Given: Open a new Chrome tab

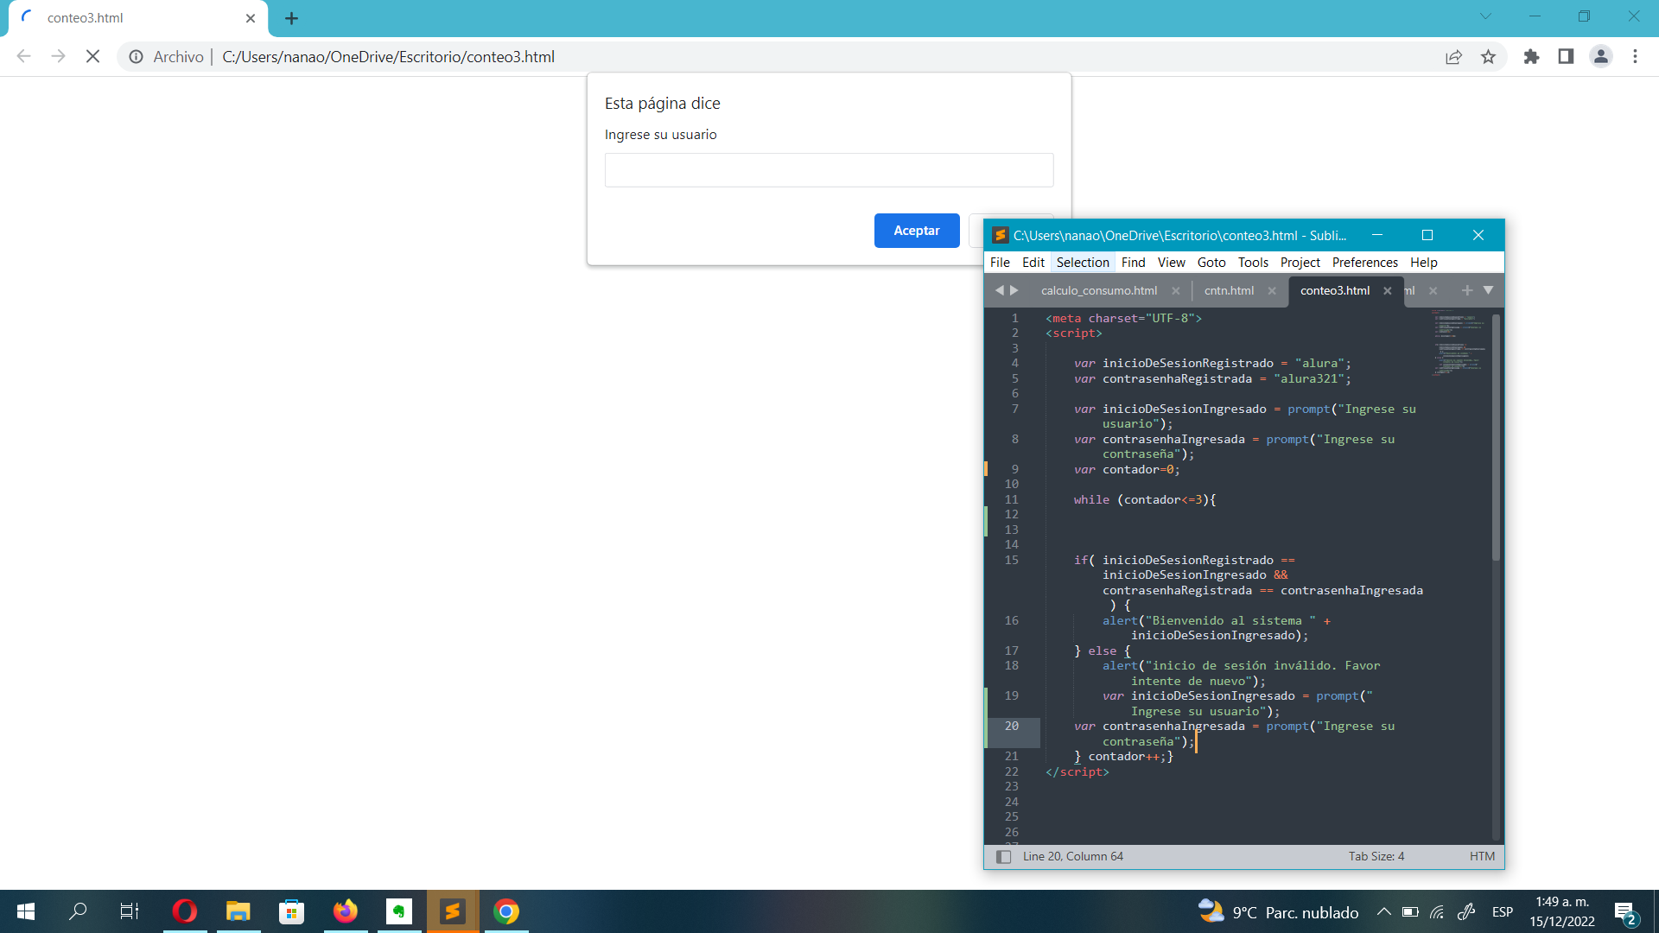Looking at the screenshot, I should click(292, 18).
